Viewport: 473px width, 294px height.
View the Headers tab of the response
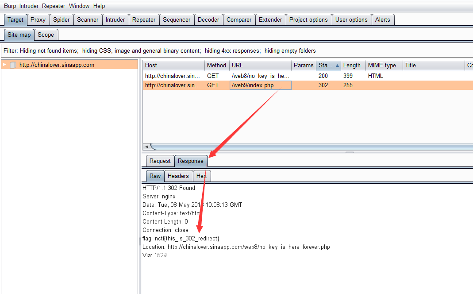(178, 176)
